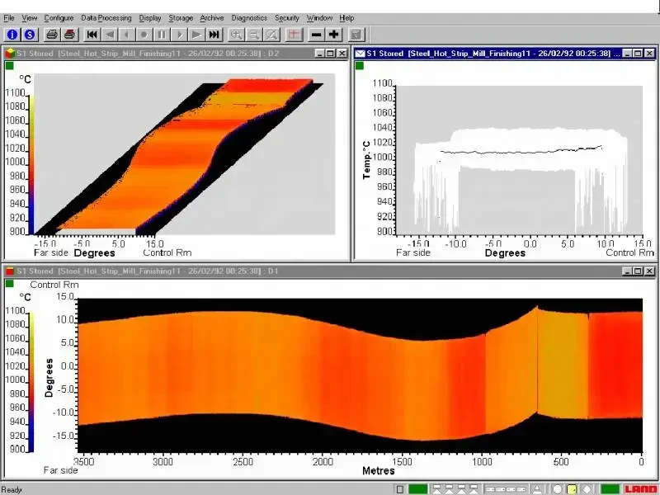
Task: Click the red printer icon
Action: 70,35
